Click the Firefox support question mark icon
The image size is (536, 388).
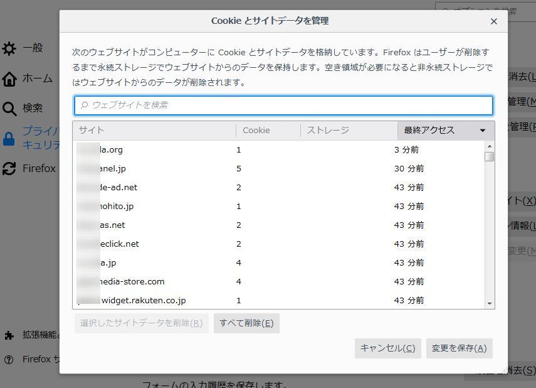(9, 360)
